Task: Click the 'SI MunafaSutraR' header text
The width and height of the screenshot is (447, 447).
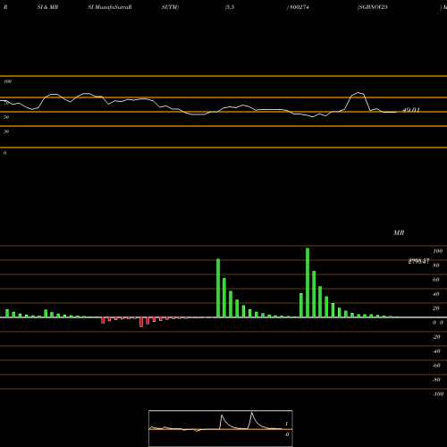Action: [x=110, y=7]
